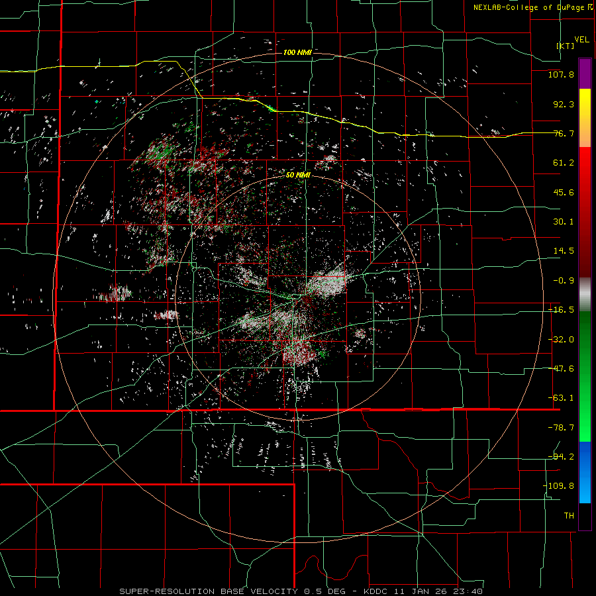Click the [KT] units label
Screen dimensions: 596x596
[x=566, y=46]
